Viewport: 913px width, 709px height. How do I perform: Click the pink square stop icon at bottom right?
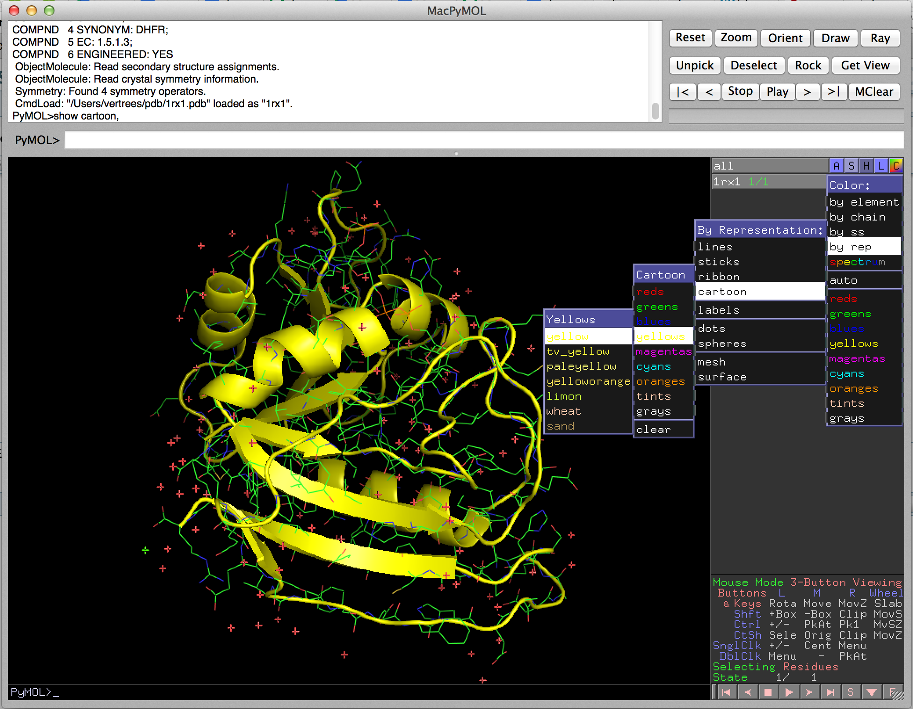(768, 692)
